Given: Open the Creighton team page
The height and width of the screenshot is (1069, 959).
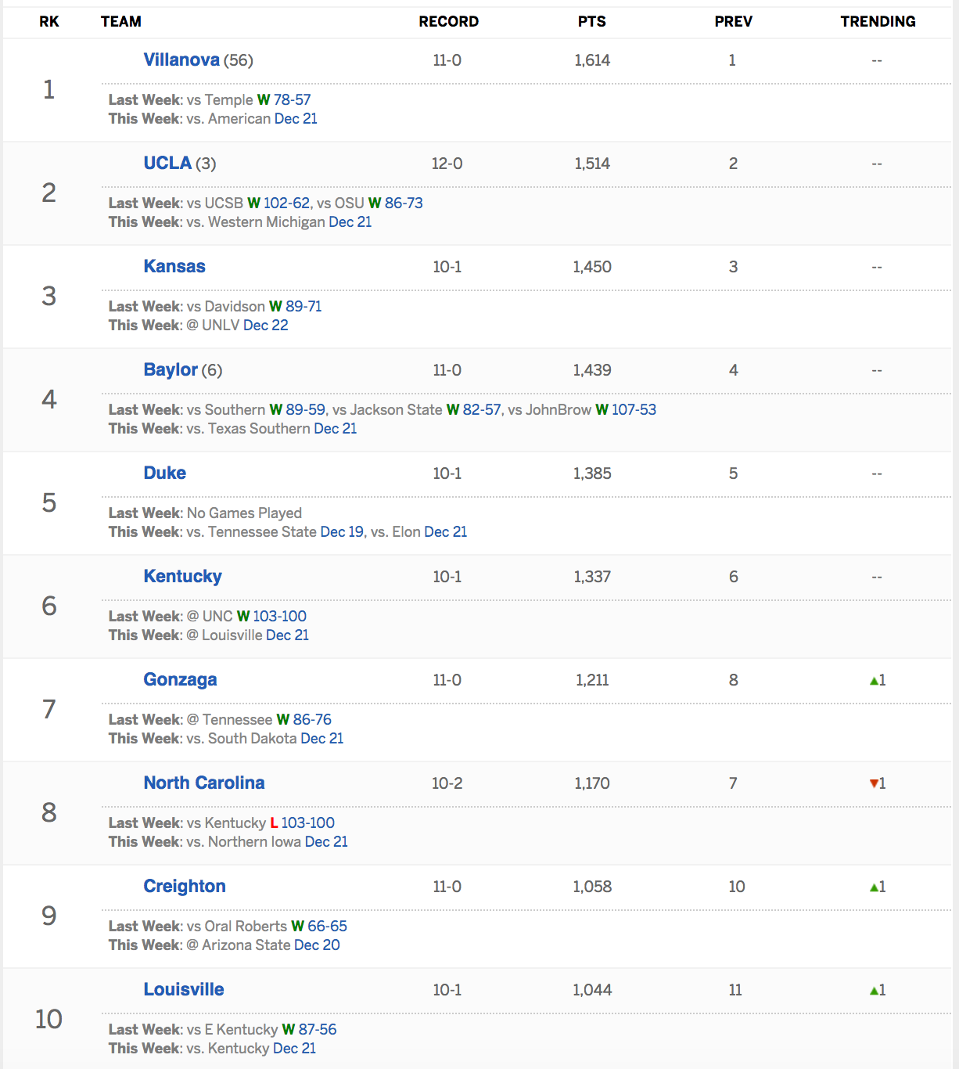Looking at the screenshot, I should (x=185, y=887).
